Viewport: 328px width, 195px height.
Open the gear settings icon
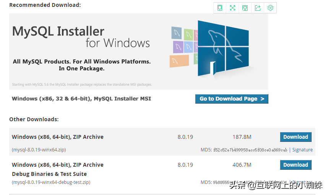click(270, 8)
